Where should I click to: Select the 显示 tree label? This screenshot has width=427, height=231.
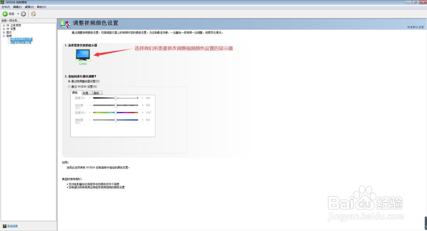[x=9, y=32]
